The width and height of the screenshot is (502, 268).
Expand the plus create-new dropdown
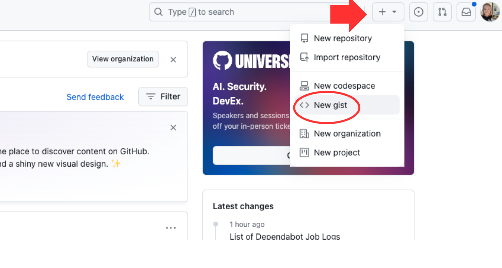[x=388, y=12]
